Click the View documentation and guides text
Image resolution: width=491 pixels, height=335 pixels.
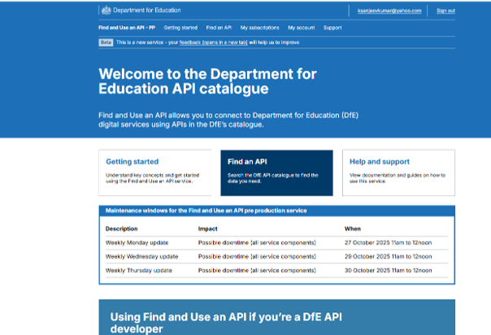398,178
